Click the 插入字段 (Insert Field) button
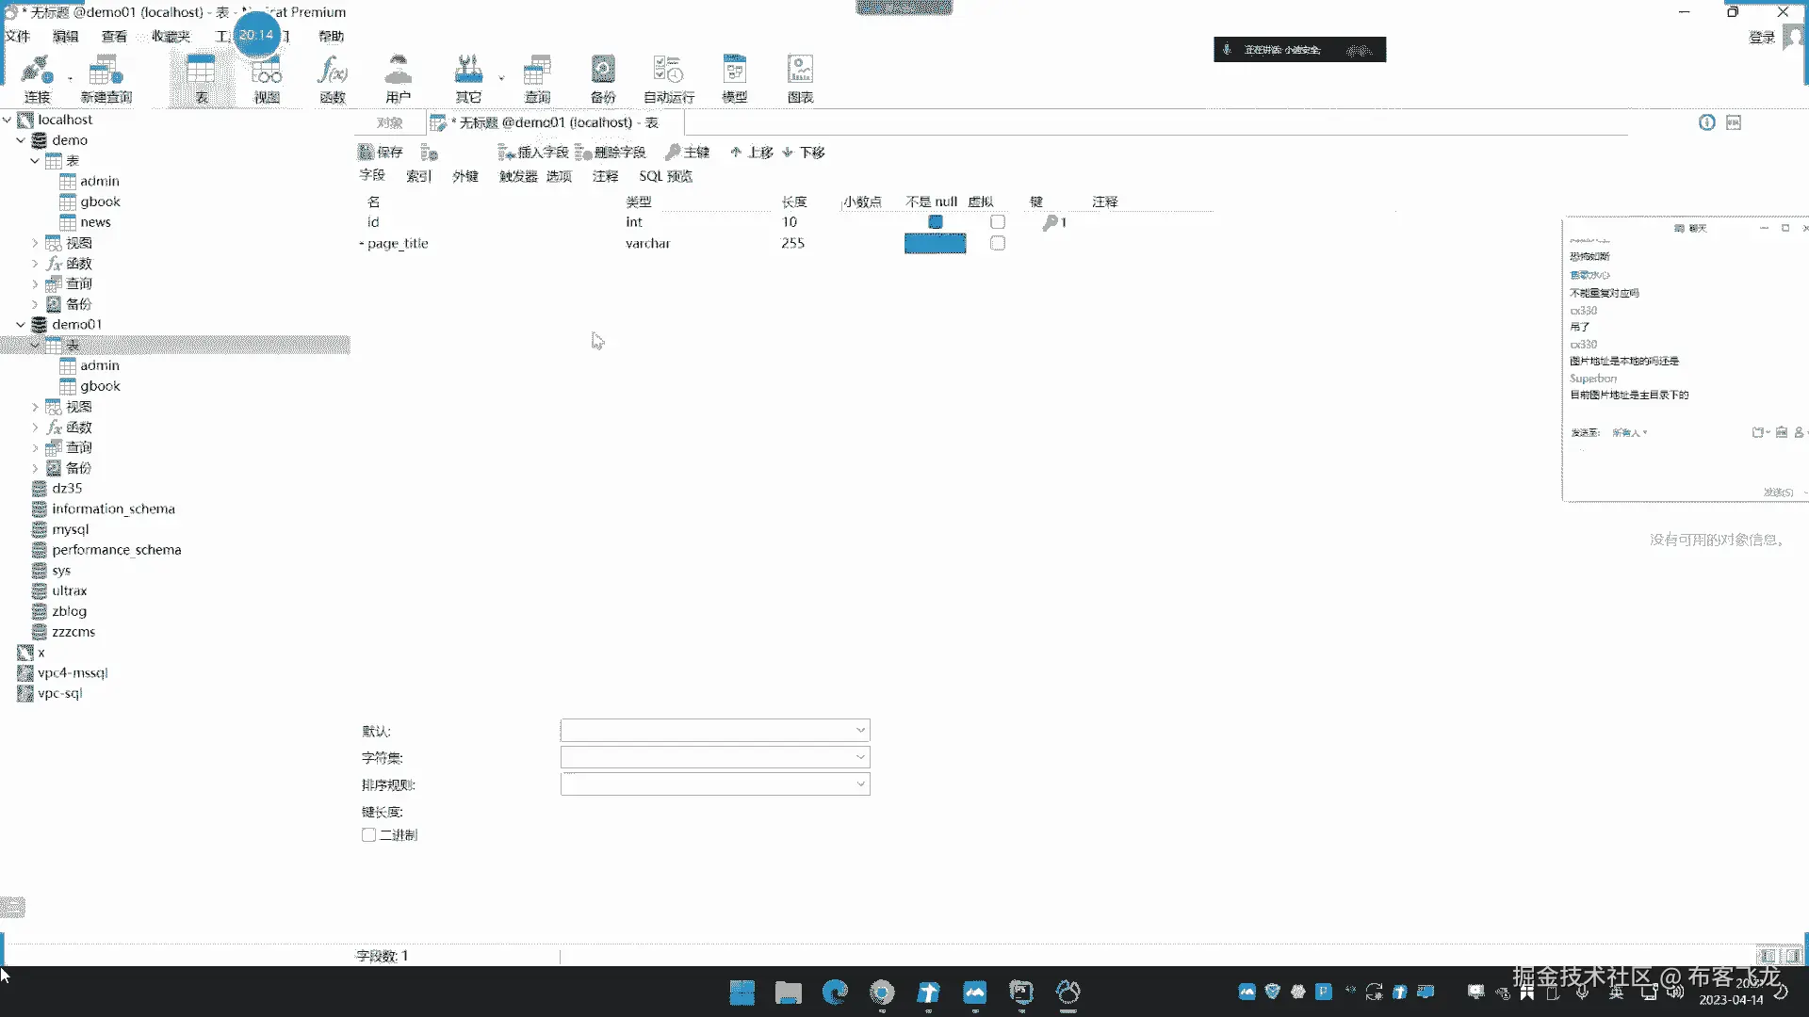Image resolution: width=1809 pixels, height=1017 pixels. coord(533,153)
